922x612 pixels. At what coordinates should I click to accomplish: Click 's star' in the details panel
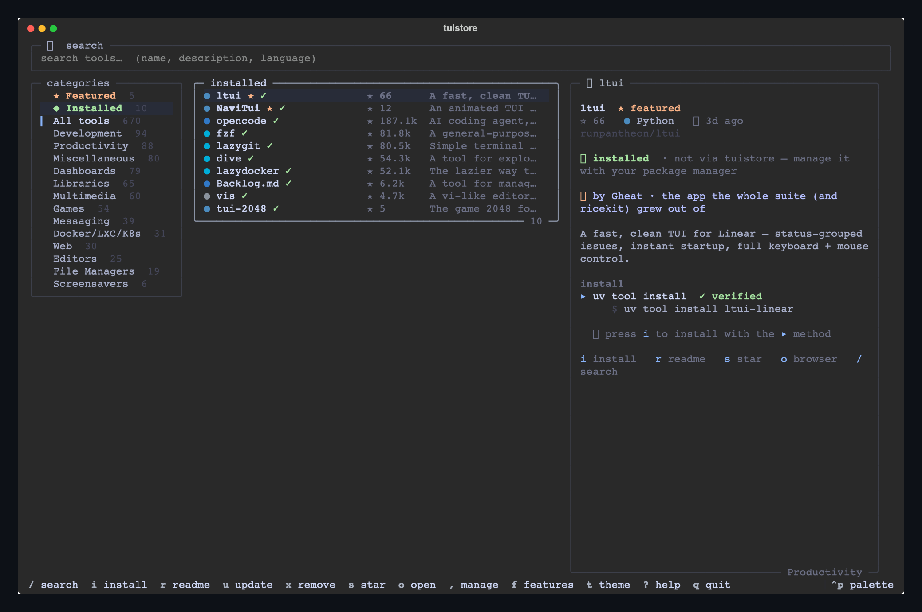[x=743, y=359]
